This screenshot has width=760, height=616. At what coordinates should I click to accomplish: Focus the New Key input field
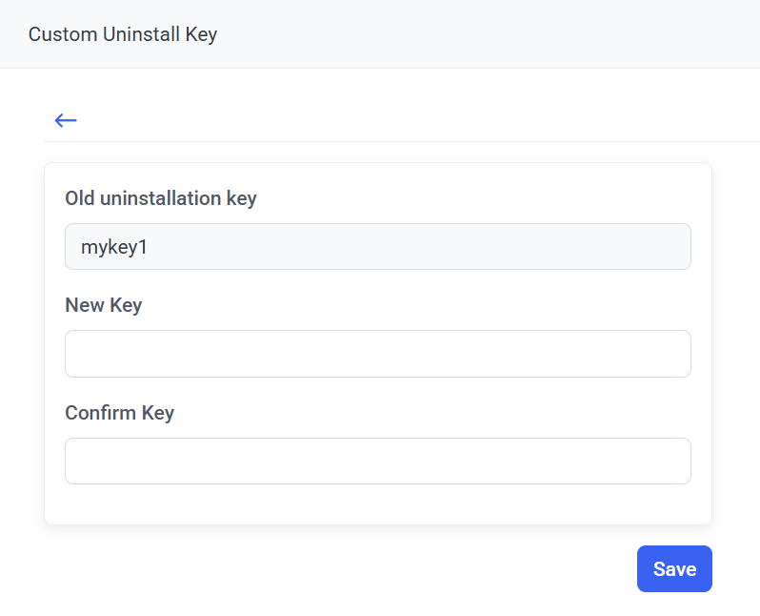[377, 354]
